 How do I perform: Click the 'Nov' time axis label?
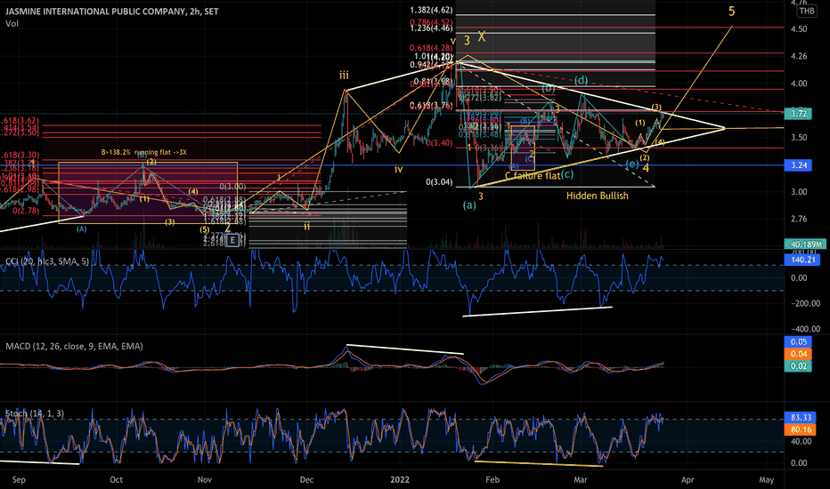pyautogui.click(x=204, y=480)
